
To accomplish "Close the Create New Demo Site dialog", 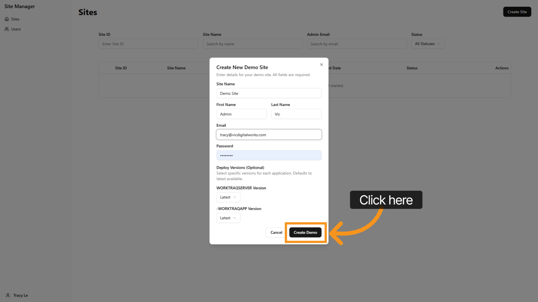I will [322, 65].
